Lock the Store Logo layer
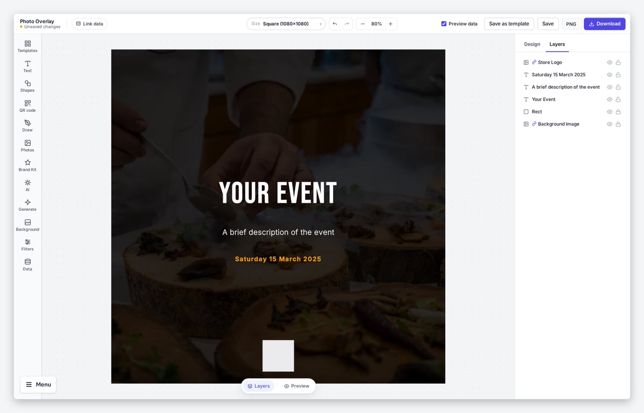 618,62
